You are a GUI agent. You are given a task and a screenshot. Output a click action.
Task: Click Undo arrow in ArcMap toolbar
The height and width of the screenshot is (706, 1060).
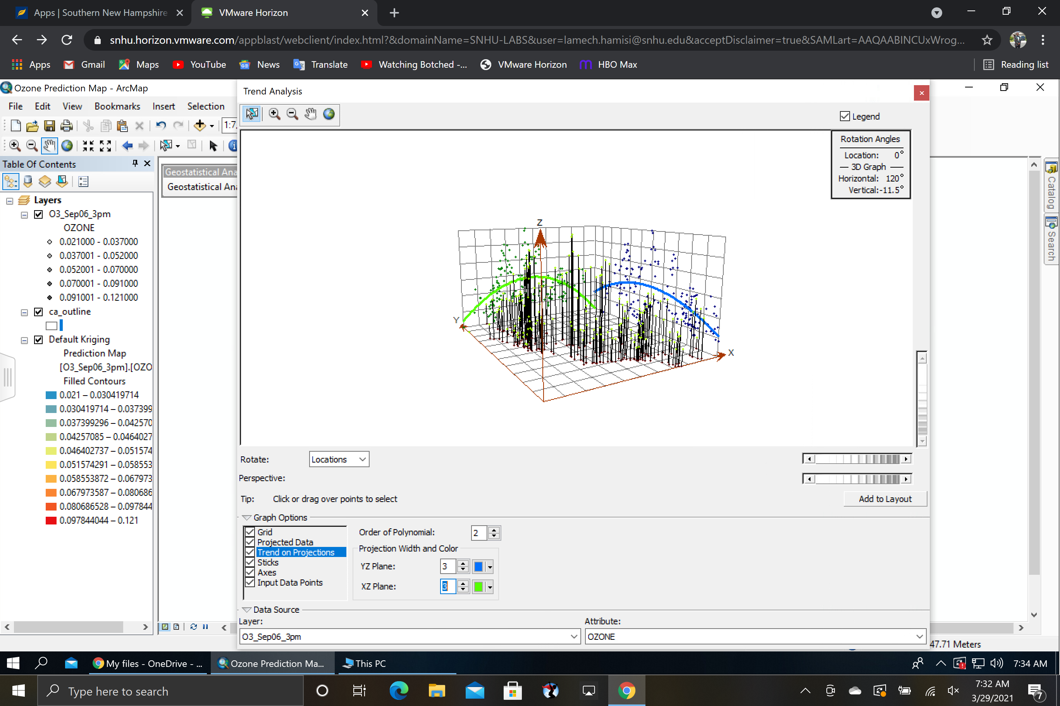coord(161,126)
